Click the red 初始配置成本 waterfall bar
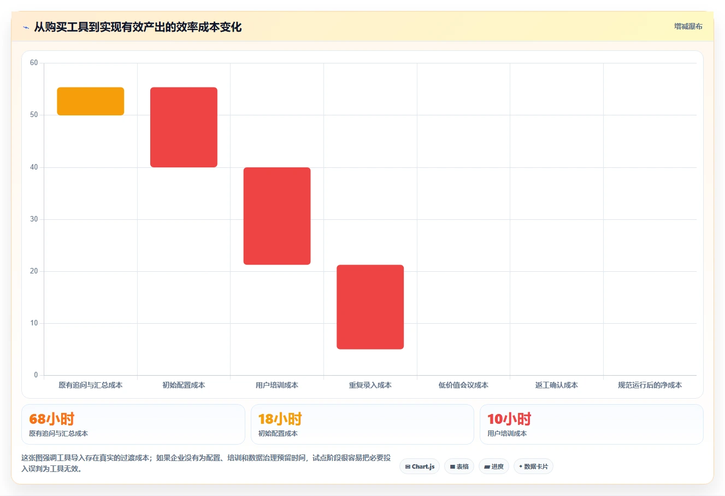This screenshot has width=725, height=496. [184, 127]
